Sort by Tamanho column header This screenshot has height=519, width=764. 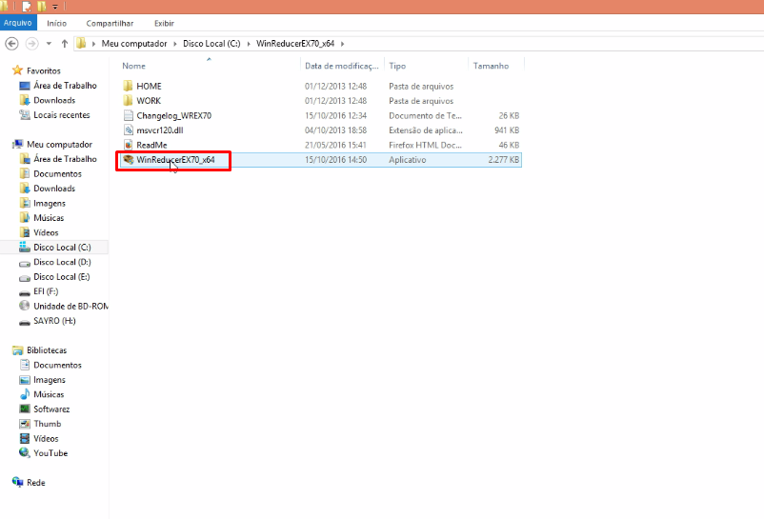click(491, 66)
